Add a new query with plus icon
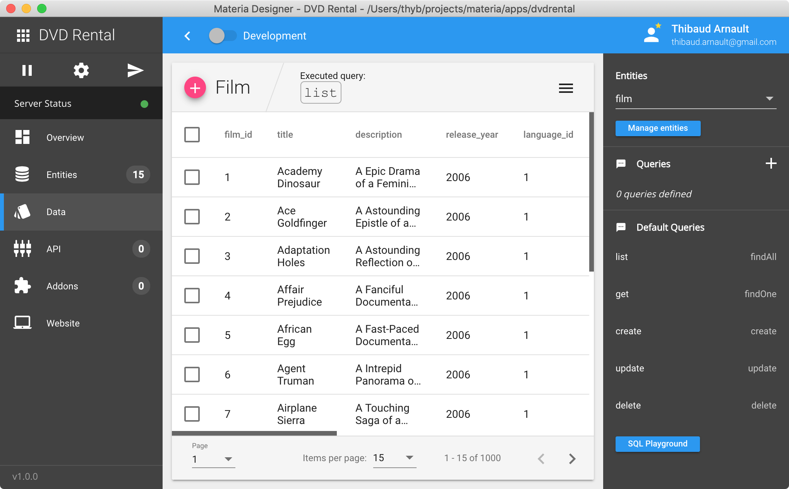789x489 pixels. (770, 164)
